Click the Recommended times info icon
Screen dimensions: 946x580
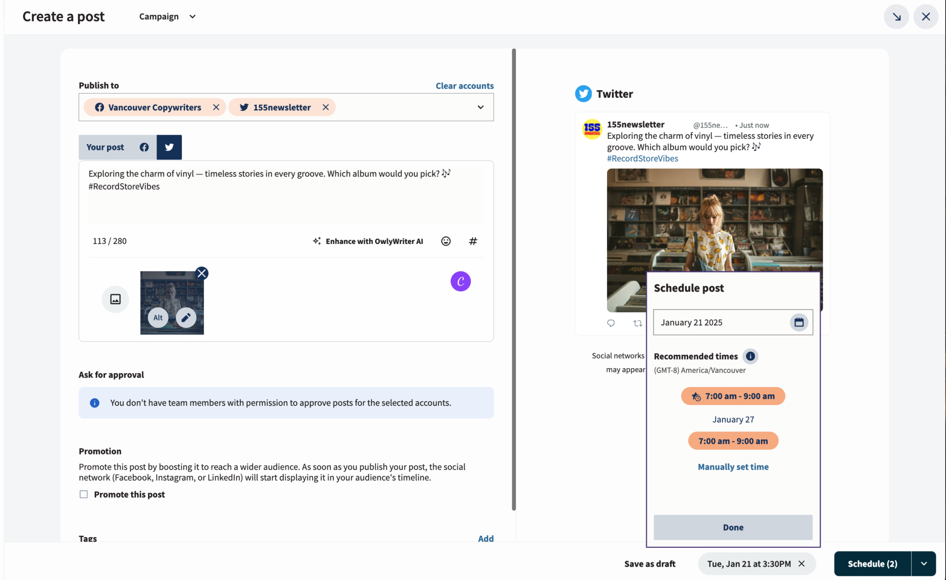pos(750,356)
